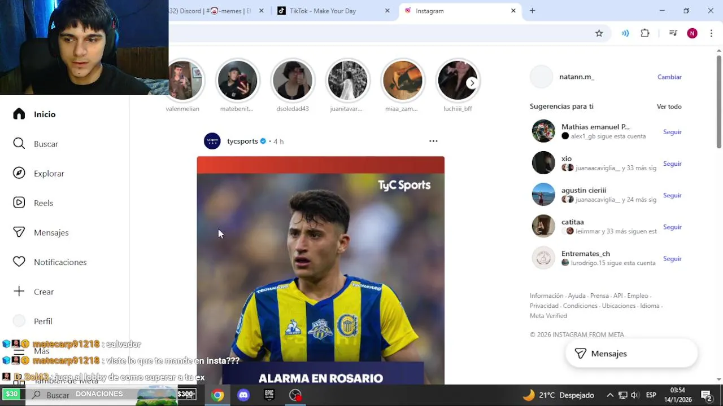
Task: Follow Entremates_ch
Action: click(672, 258)
